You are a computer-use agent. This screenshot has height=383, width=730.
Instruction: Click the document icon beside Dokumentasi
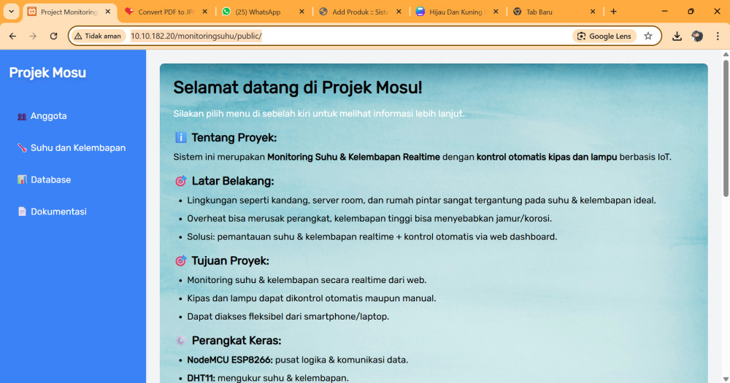pyautogui.click(x=22, y=212)
